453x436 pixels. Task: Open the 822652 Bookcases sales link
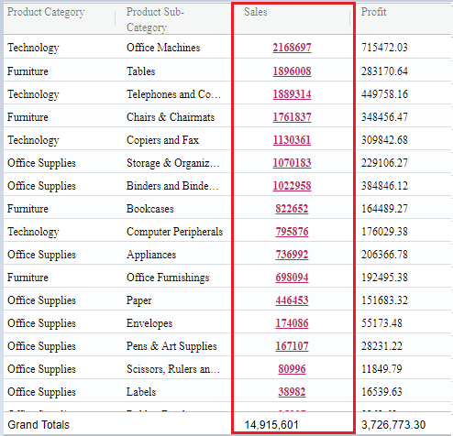[292, 209]
